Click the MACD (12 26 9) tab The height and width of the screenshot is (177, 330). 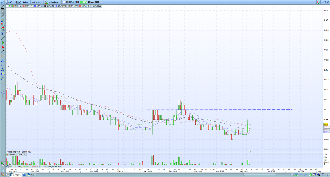click(27, 167)
